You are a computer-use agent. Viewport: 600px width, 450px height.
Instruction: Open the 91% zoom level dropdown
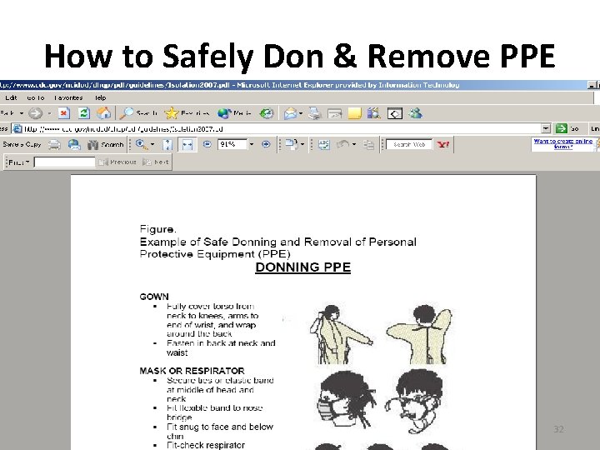[252, 144]
